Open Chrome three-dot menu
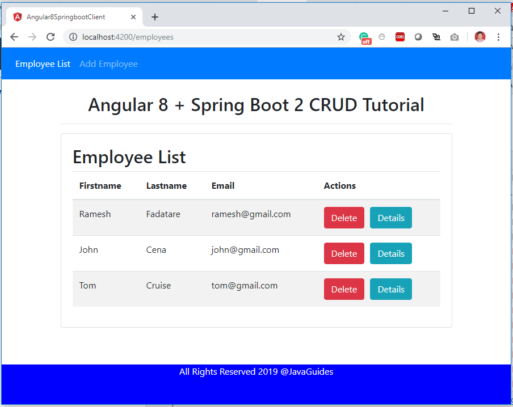Image resolution: width=513 pixels, height=407 pixels. coord(498,37)
